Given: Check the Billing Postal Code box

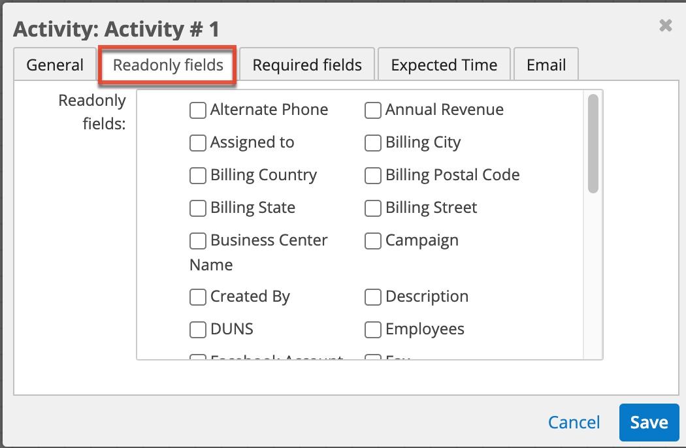Looking at the screenshot, I should click(x=373, y=176).
